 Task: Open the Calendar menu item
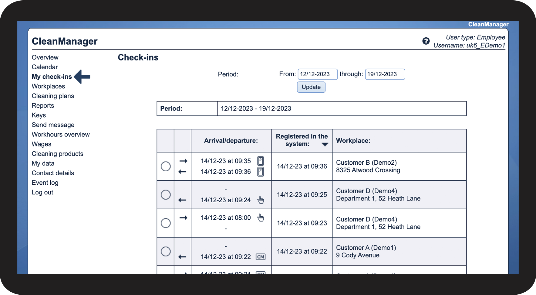(45, 67)
